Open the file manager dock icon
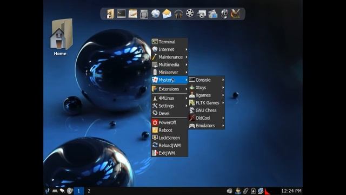 [x=110, y=14]
